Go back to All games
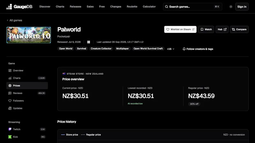This screenshot has height=143, width=255. click(x=14, y=20)
